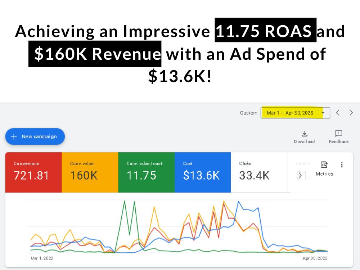Click the 11.75 conv. value/cost figure
Image resolution: width=360 pixels, height=270 pixels.
point(141,176)
